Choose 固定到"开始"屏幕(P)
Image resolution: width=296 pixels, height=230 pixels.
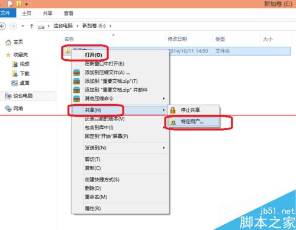[x=120, y=136]
